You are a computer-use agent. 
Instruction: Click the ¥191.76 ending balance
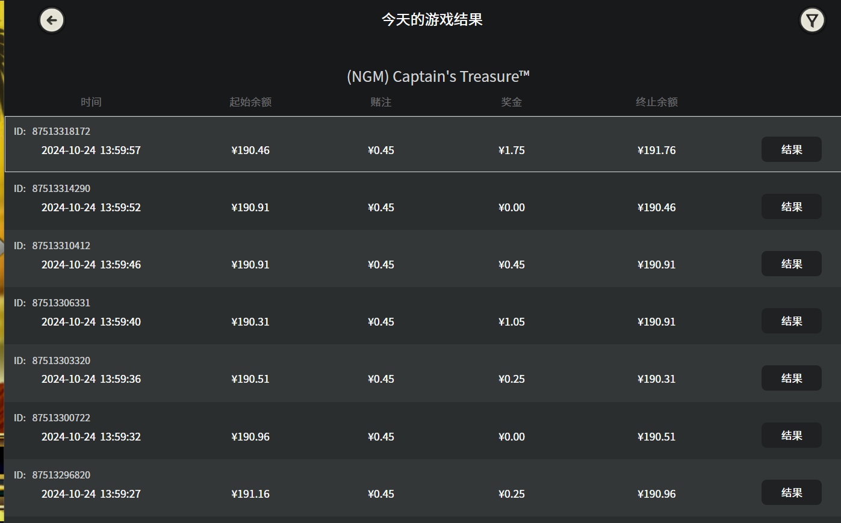click(x=656, y=150)
